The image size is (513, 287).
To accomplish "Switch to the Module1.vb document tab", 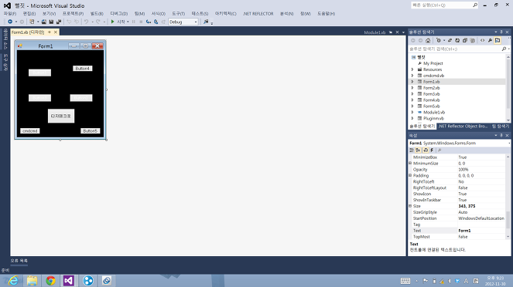I will click(374, 32).
